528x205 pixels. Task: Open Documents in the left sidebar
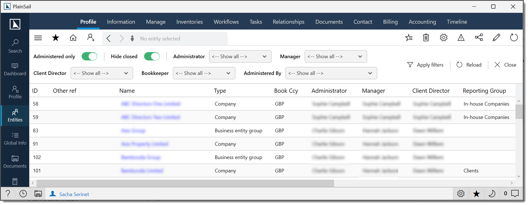[15, 162]
